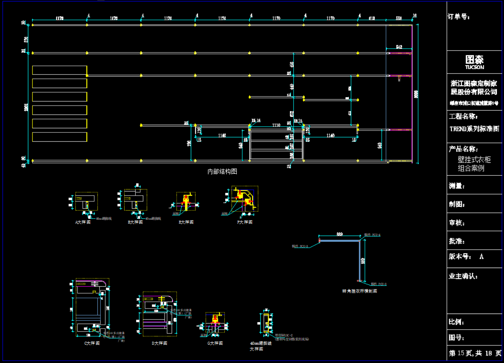504x363 pixels.
Task: Click the D大样图 section detail
Action: 159,314
